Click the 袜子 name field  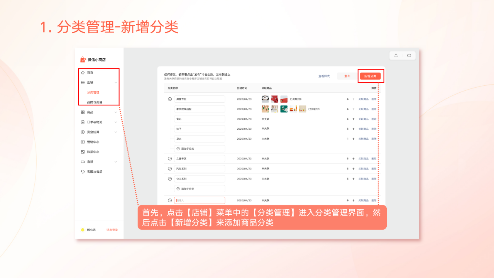(x=200, y=129)
